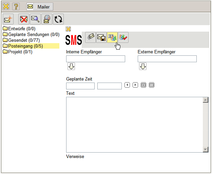This screenshot has width=212, height=174.
Task: Send the SMS with envelope send icon
Action: [91, 37]
